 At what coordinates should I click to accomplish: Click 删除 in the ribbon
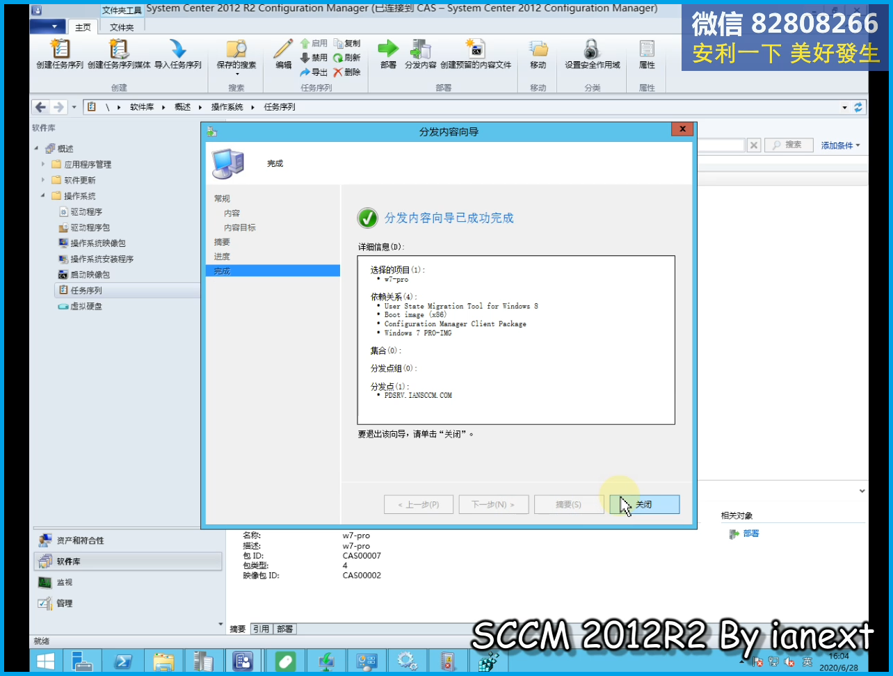346,72
